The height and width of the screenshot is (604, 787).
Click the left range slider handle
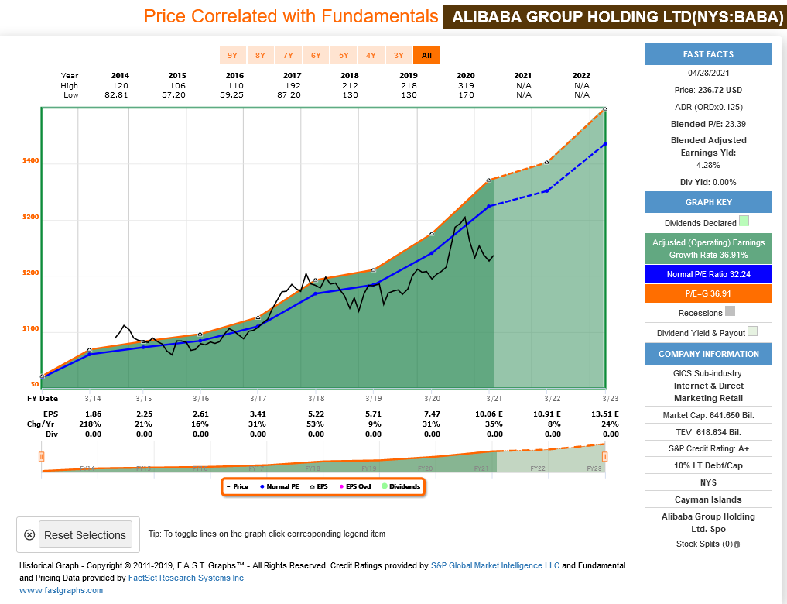[42, 456]
